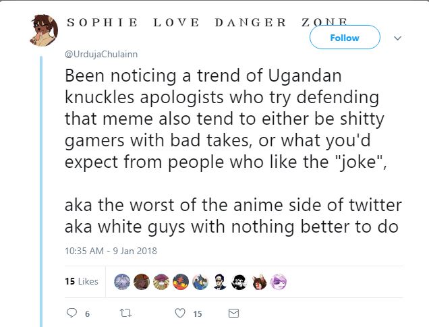Click the 10:35 AM - 9 Jan 2018 timestamp
429x327 pixels.
click(111, 251)
